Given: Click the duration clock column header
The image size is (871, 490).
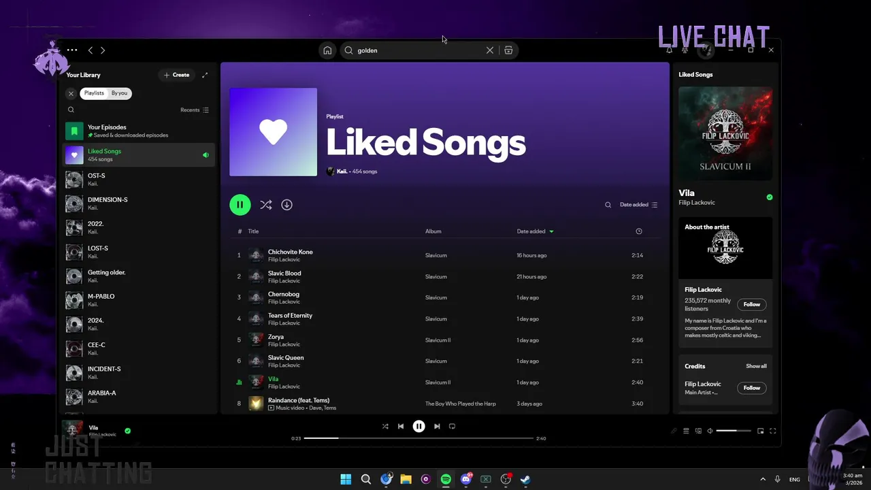Looking at the screenshot, I should (638, 231).
